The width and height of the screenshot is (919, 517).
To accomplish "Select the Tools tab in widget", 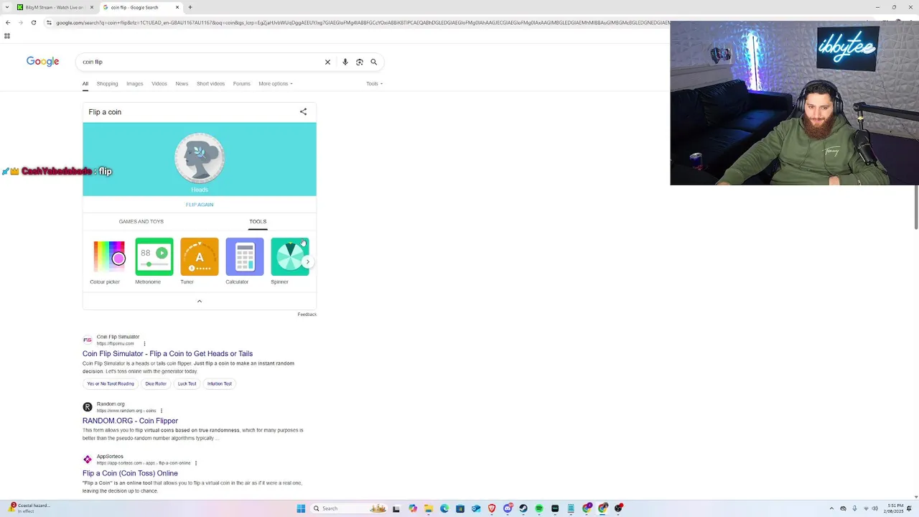I will [x=258, y=221].
